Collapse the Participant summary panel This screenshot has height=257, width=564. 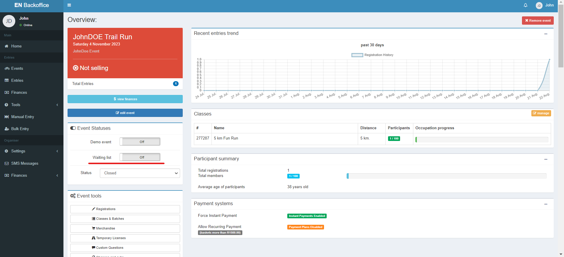click(x=546, y=159)
